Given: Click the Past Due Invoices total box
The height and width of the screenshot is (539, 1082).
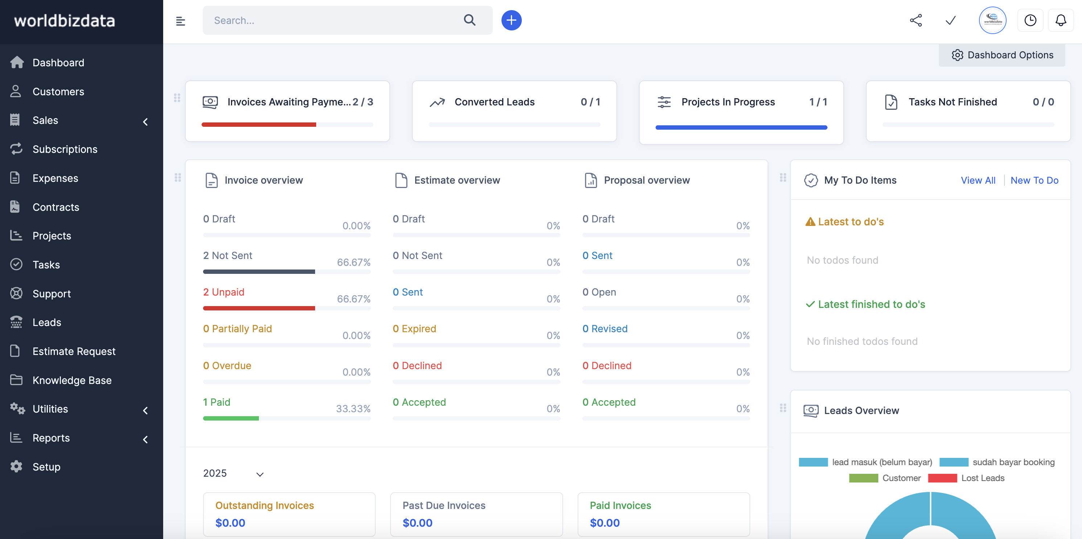Looking at the screenshot, I should coord(476,514).
